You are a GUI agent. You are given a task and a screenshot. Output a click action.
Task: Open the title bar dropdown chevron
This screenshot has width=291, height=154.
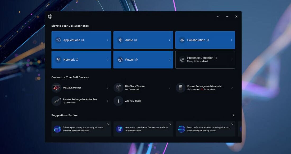click(x=218, y=17)
